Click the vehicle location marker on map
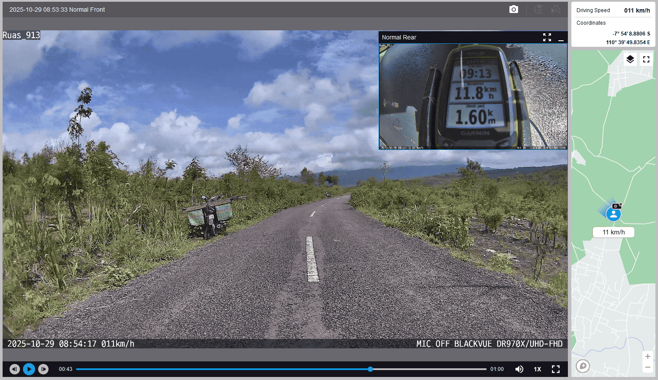The width and height of the screenshot is (658, 380). (613, 214)
